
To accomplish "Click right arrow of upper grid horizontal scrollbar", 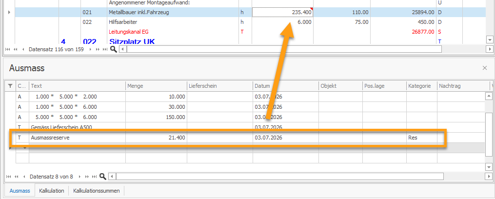I will 489,49.
